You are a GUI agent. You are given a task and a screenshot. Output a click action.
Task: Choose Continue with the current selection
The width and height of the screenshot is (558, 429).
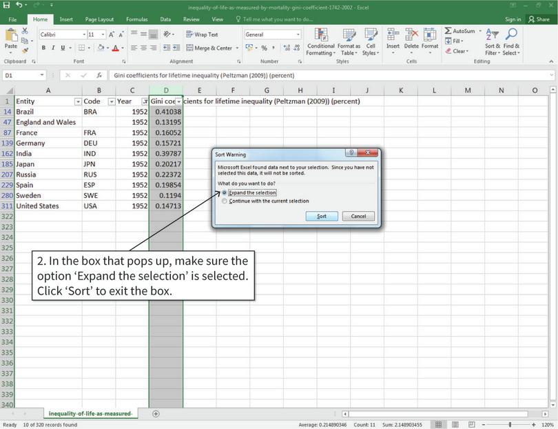click(x=223, y=201)
